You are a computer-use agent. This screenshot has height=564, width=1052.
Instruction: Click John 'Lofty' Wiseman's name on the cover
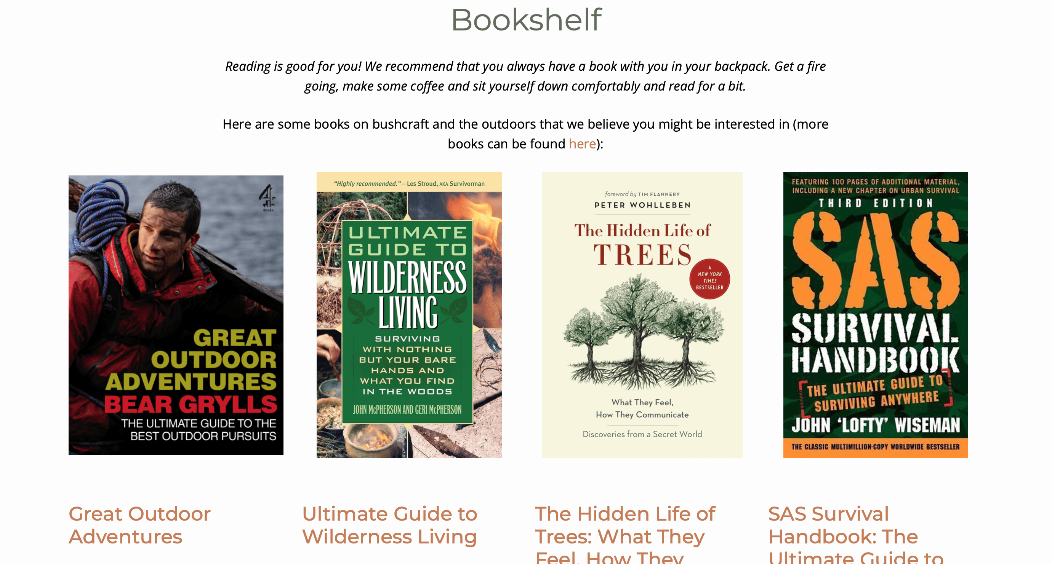[876, 425]
